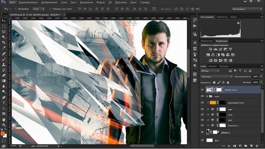Select the Crop tool
The height and width of the screenshot is (149, 265).
click(4, 42)
